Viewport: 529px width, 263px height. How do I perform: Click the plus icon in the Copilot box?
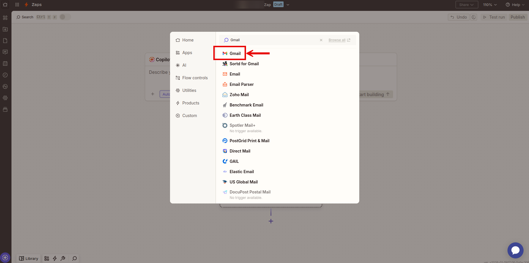153,94
